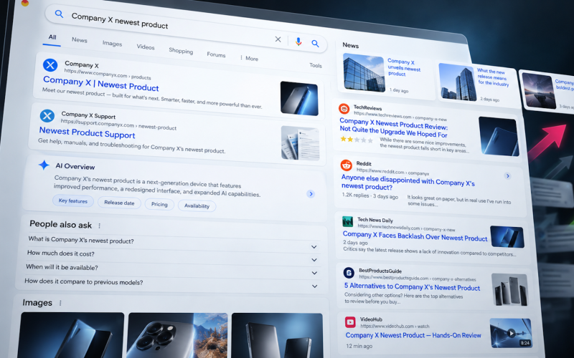Image resolution: width=574 pixels, height=358 pixels.
Task: Click the "1.2K replies - 3 days ago" text
Action: tap(370, 195)
